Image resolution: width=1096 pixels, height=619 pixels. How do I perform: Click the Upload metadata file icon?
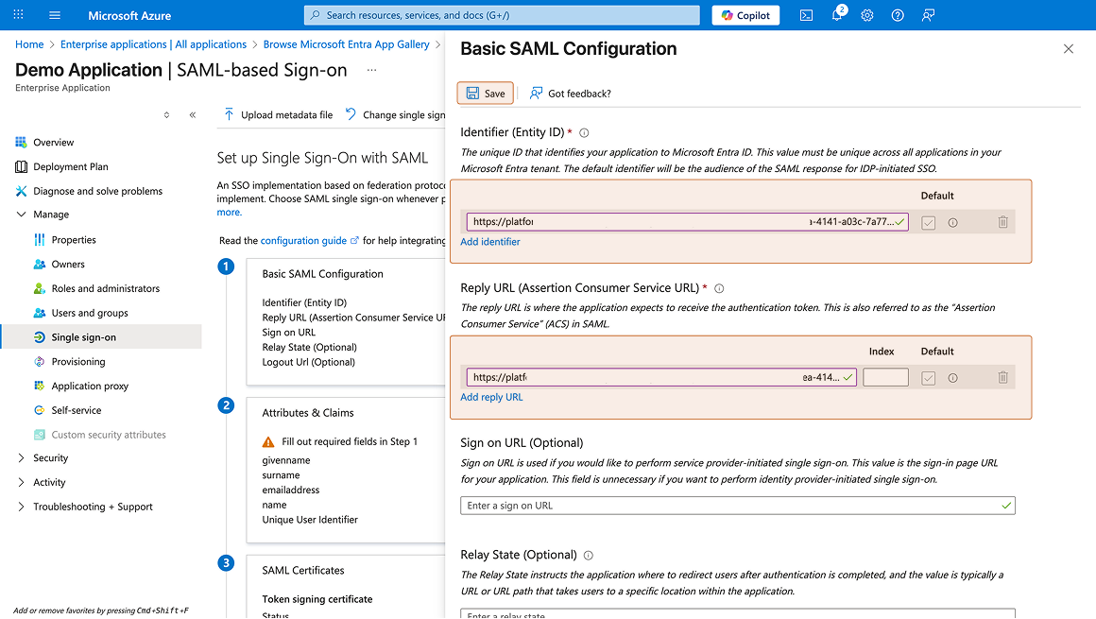pos(230,113)
